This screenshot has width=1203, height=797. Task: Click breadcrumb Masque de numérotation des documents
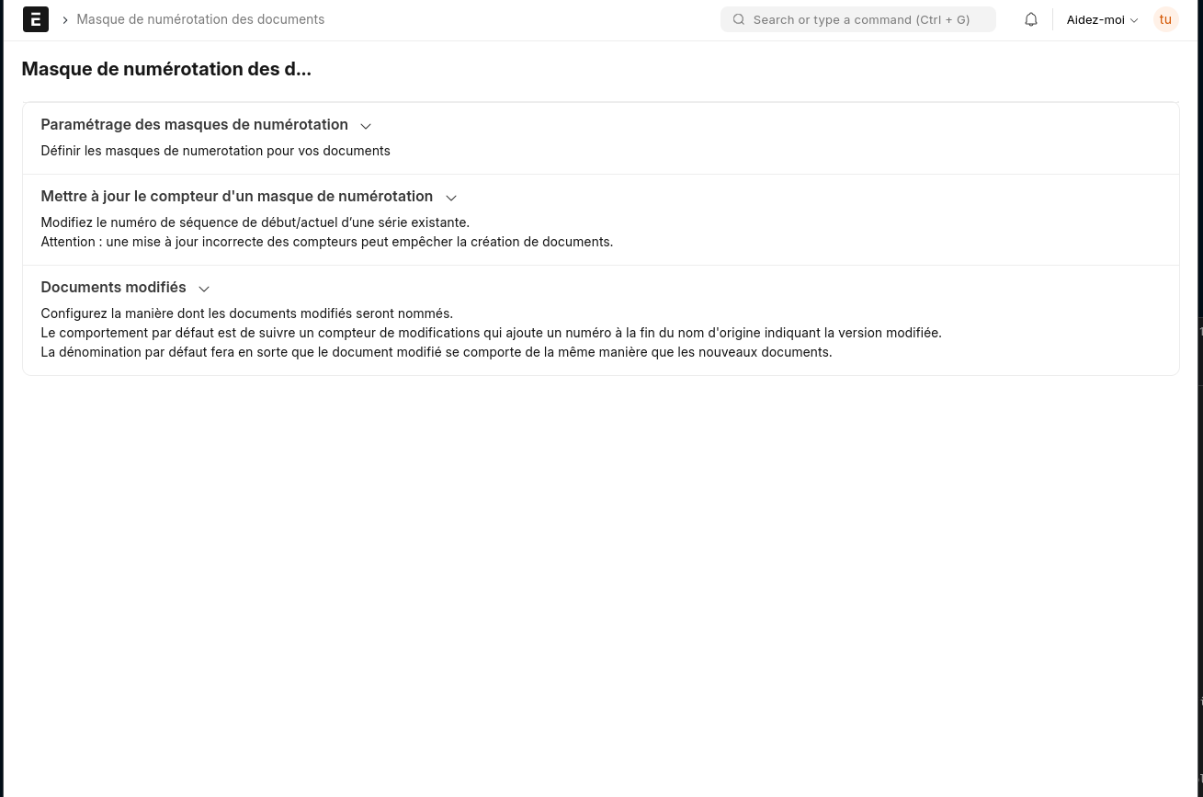point(200,19)
